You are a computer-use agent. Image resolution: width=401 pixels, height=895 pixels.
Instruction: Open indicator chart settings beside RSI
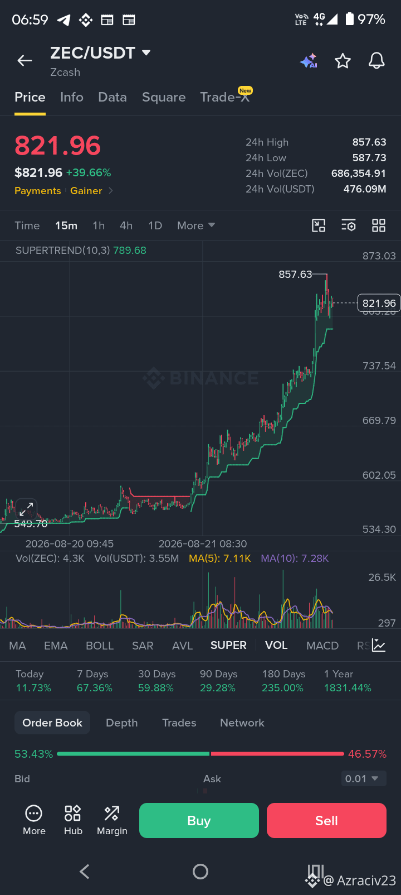coord(379,646)
